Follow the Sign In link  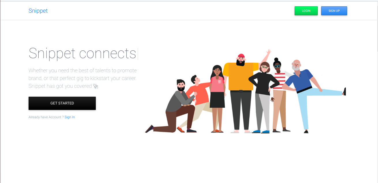(x=70, y=117)
